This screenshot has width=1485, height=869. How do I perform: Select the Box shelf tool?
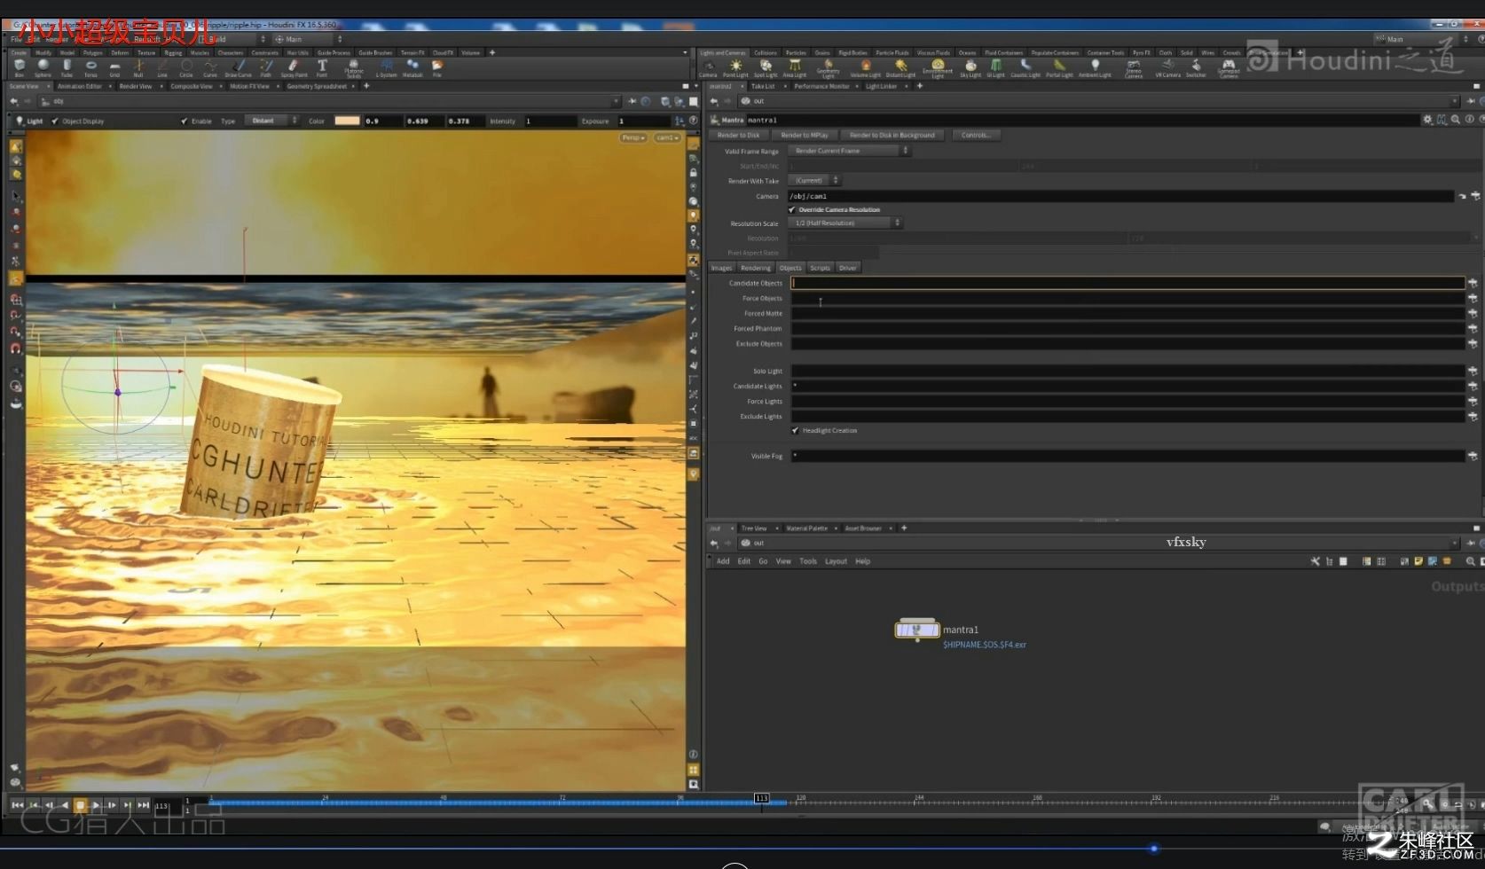(x=19, y=67)
